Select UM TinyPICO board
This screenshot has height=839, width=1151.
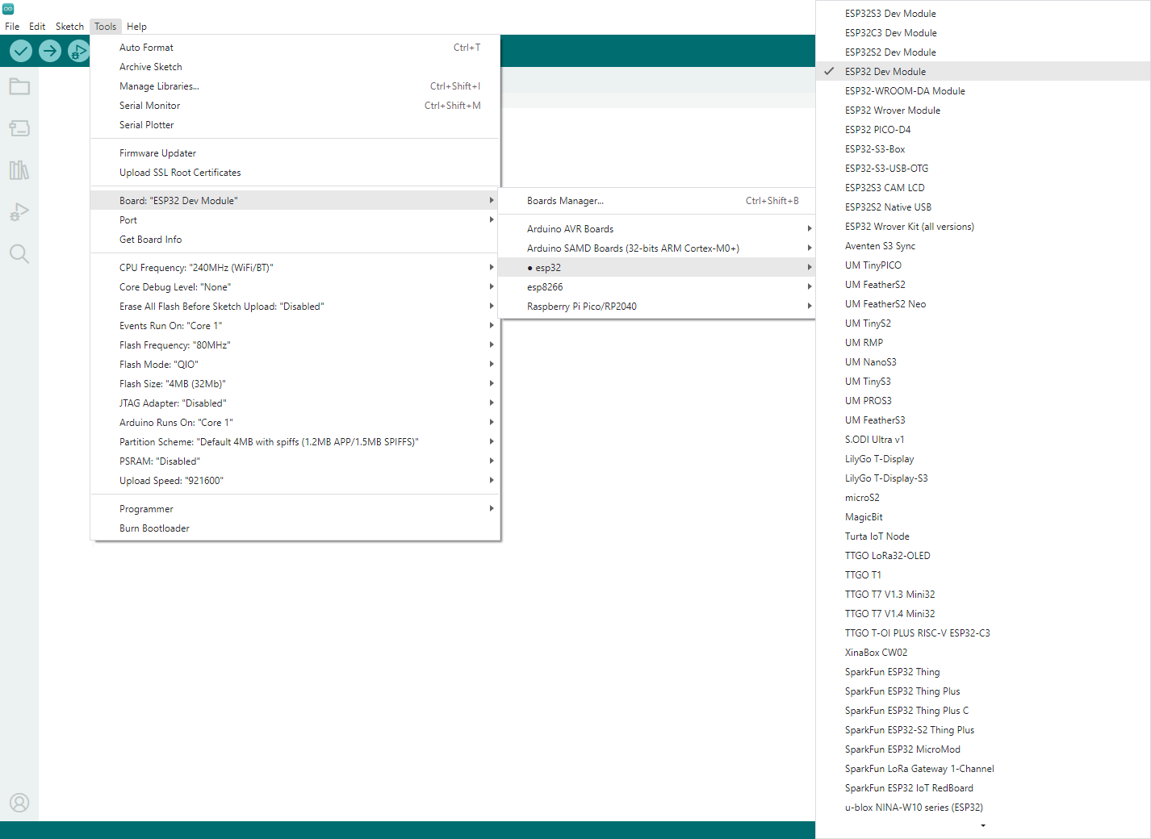coord(983,265)
